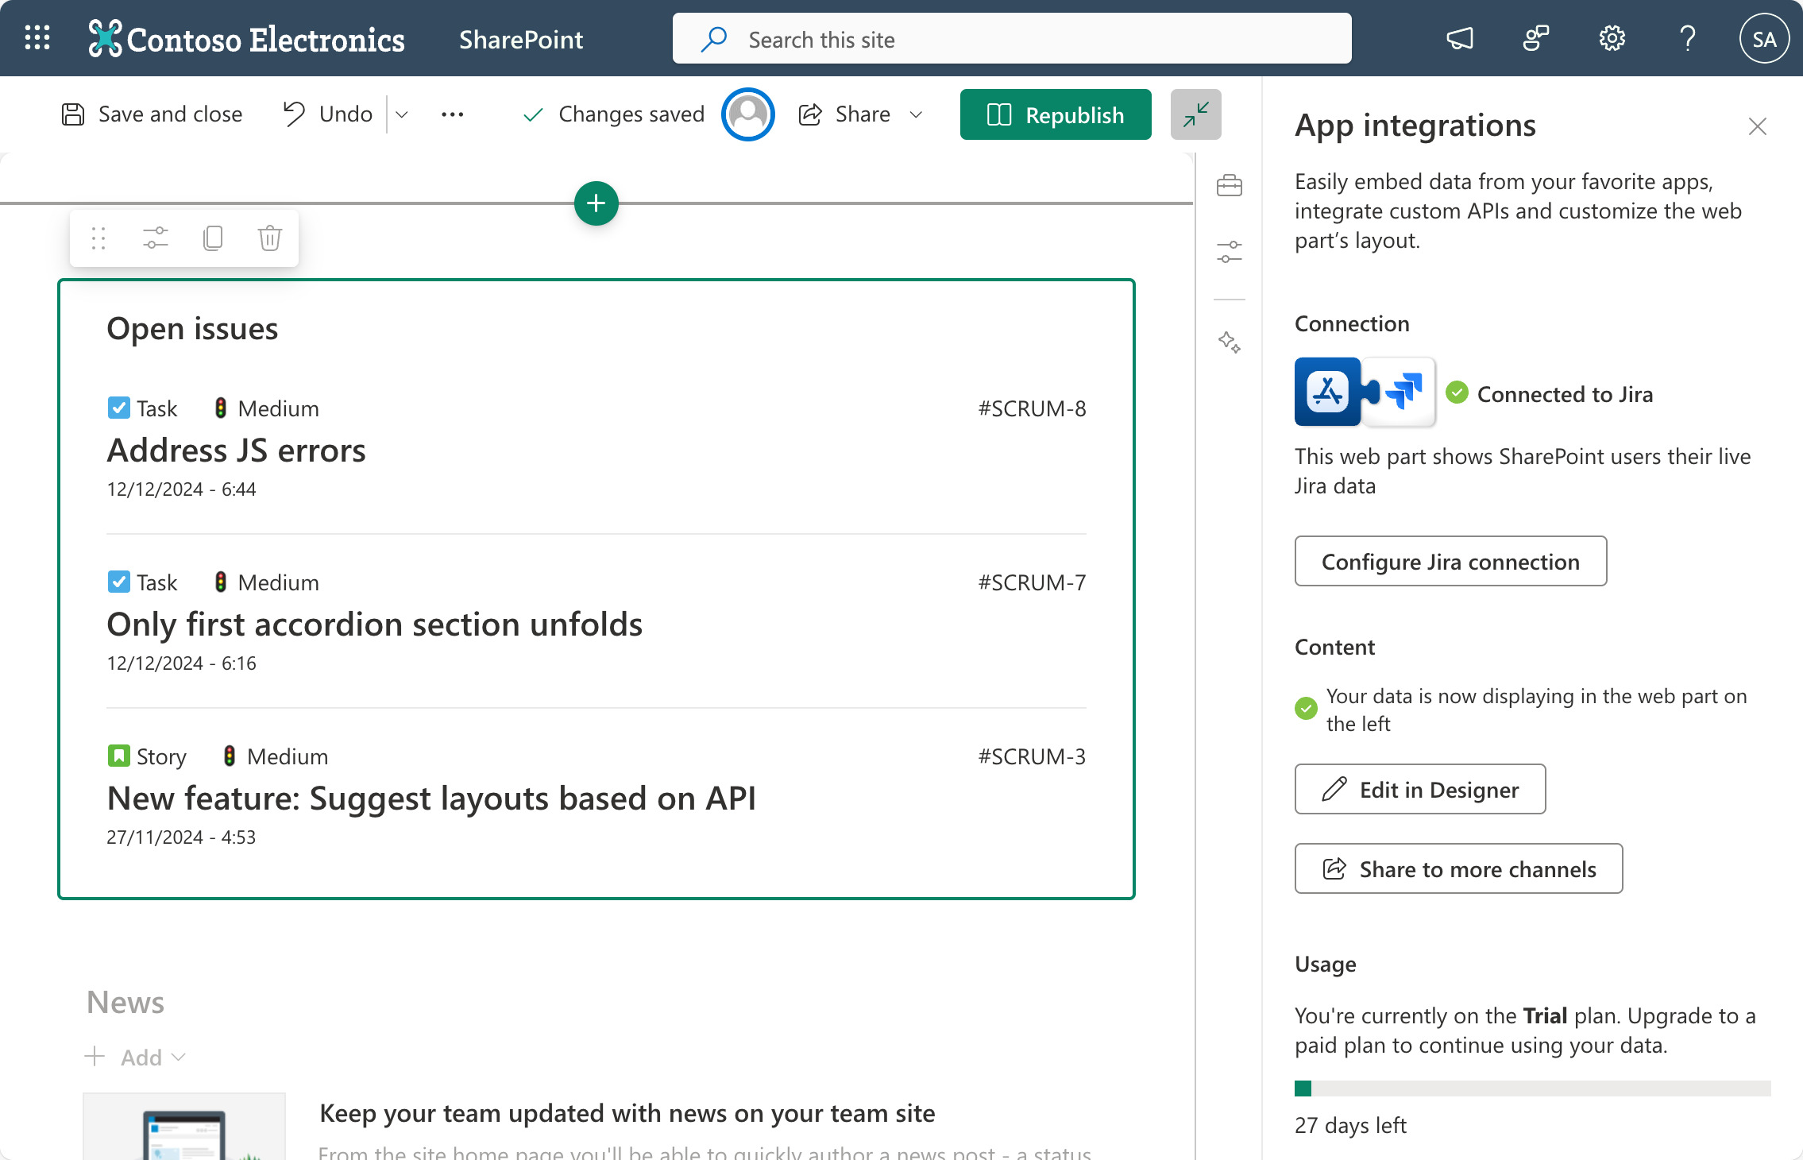The width and height of the screenshot is (1803, 1160).
Task: Click the trial usage progress bar
Action: point(1532,1088)
